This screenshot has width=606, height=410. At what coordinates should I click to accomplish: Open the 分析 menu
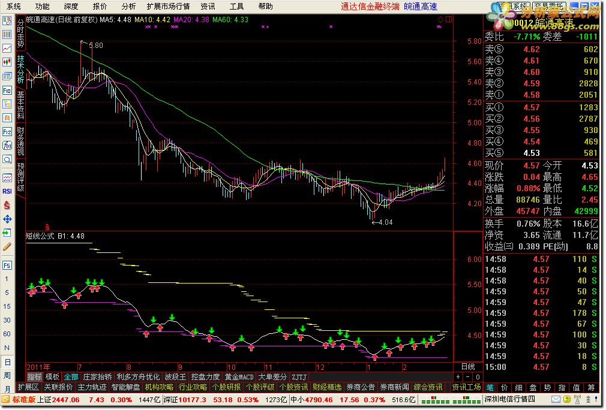(x=128, y=6)
